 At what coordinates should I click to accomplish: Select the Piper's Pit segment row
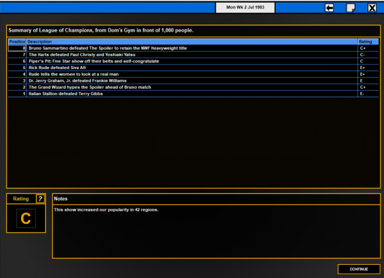(x=193, y=61)
